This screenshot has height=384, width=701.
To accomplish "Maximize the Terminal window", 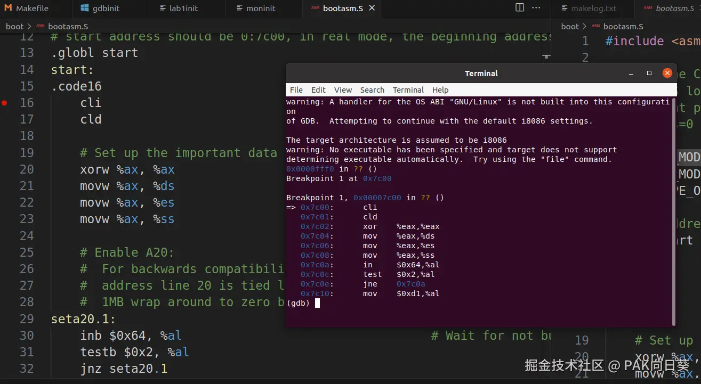I will click(x=649, y=73).
